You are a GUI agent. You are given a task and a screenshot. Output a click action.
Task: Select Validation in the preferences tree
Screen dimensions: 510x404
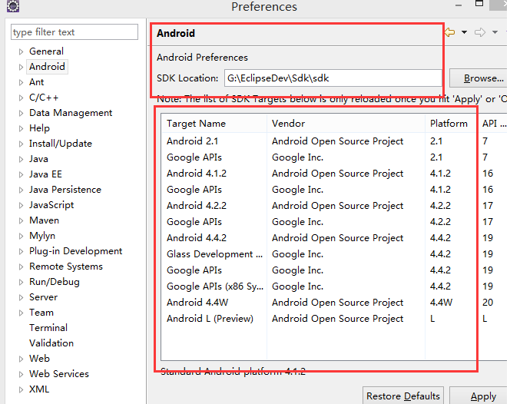click(51, 343)
